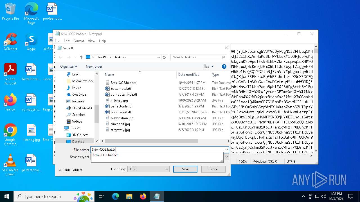Open CCleaner desktop shortcut
Screen dimensions: 360x202
pos(10,42)
